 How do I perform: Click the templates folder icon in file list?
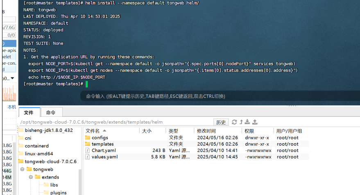(88, 144)
